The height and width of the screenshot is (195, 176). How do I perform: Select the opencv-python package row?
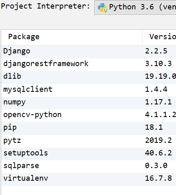[89, 115]
